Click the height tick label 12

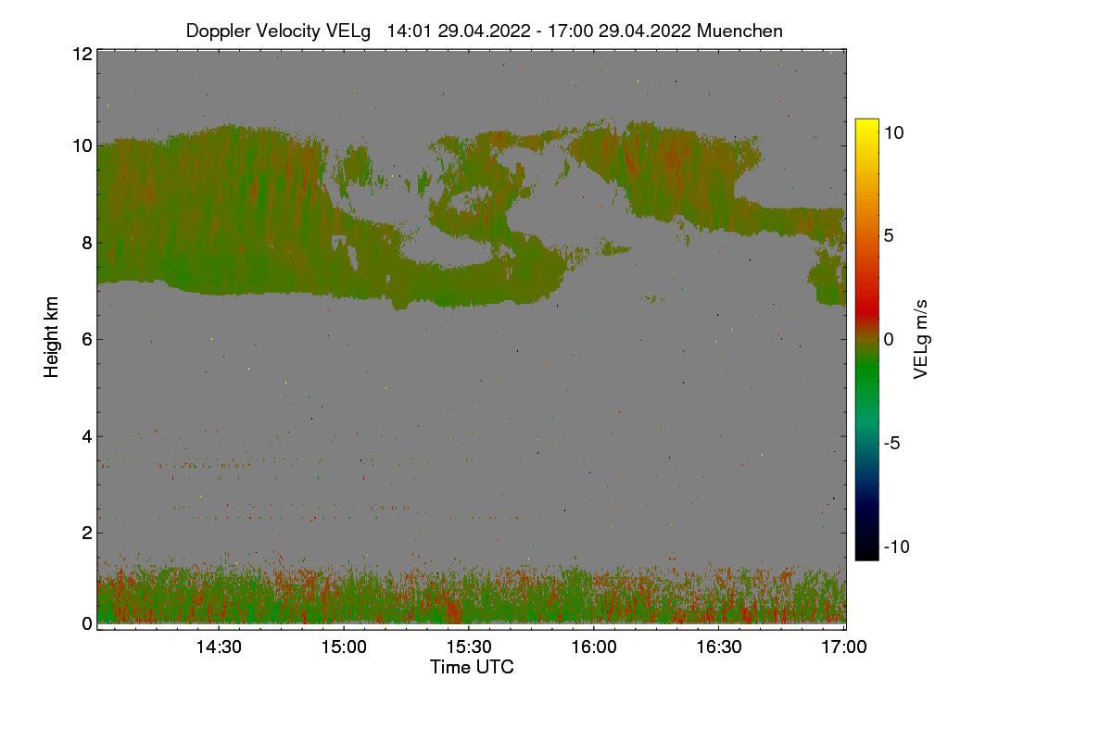[81, 54]
